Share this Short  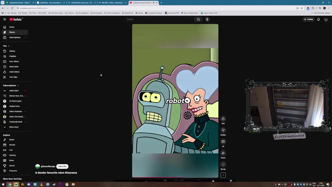tap(223, 153)
